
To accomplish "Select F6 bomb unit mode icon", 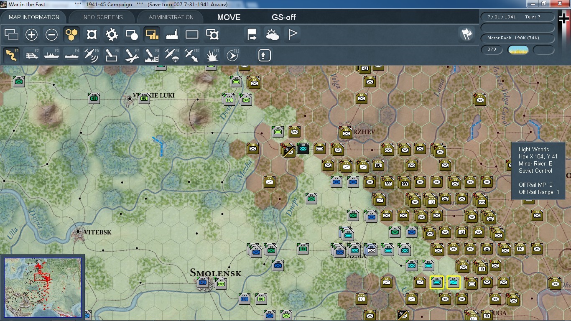I will [112, 55].
